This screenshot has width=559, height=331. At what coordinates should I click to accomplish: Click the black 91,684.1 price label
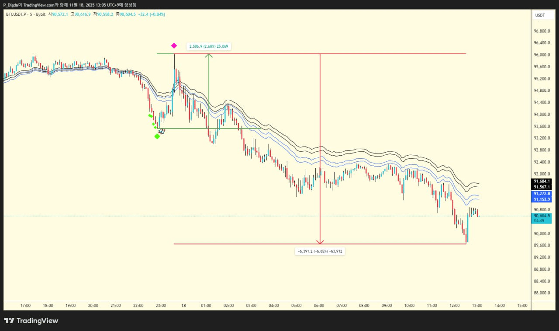(x=542, y=181)
